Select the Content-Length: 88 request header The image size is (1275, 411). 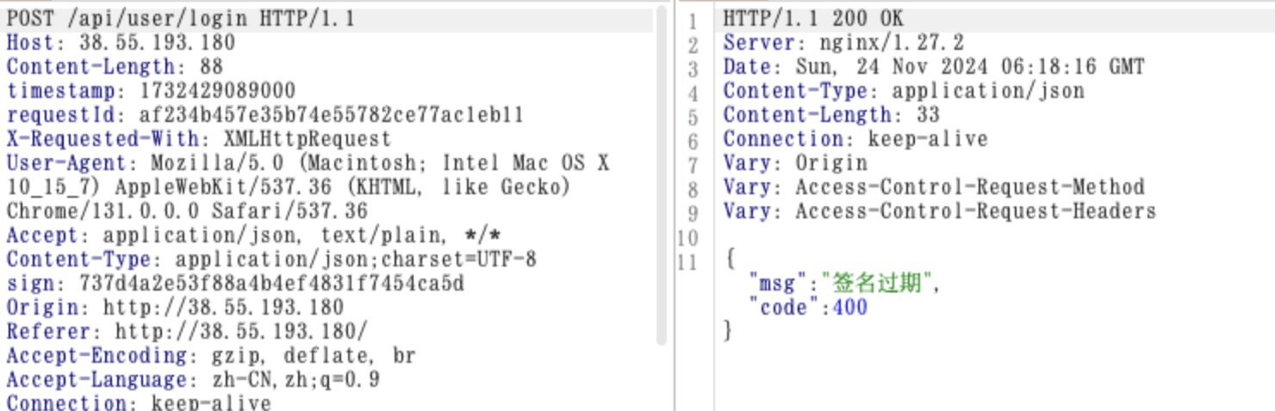[115, 66]
